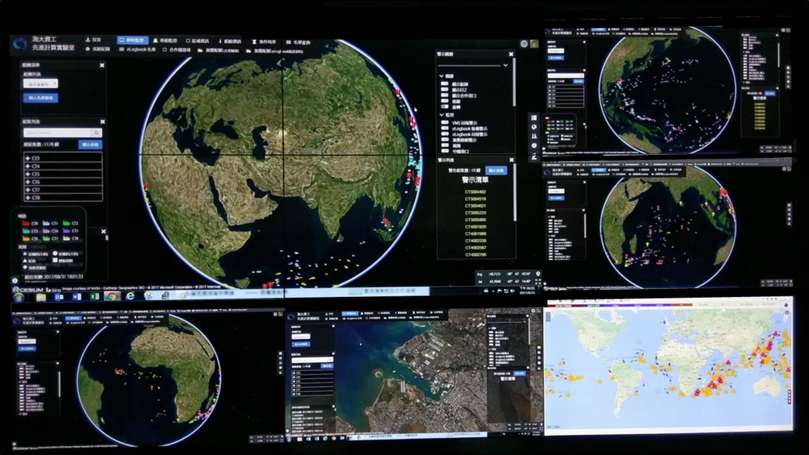Open Excel from the Windows taskbar
The width and height of the screenshot is (809, 455).
click(95, 296)
